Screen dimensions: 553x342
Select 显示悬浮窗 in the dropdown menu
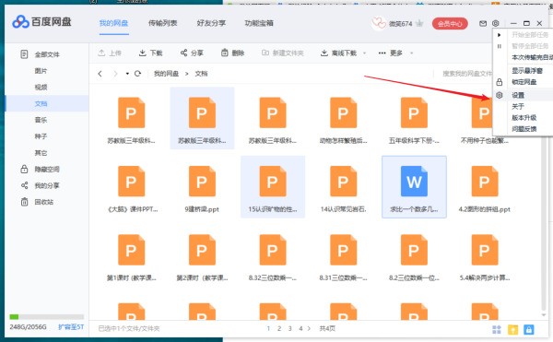point(527,70)
